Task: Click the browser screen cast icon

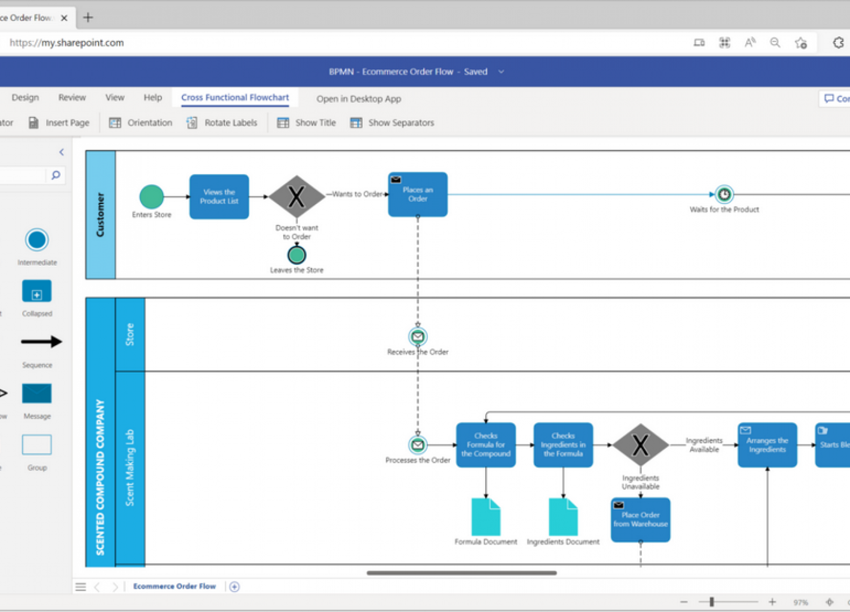Action: (x=699, y=42)
